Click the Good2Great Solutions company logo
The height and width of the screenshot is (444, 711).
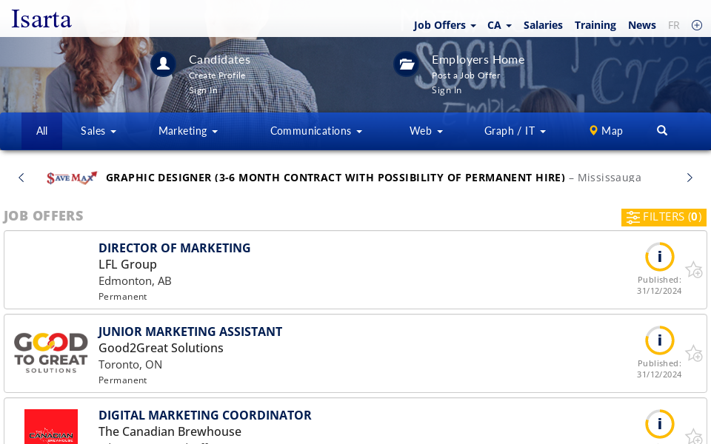(x=50, y=352)
